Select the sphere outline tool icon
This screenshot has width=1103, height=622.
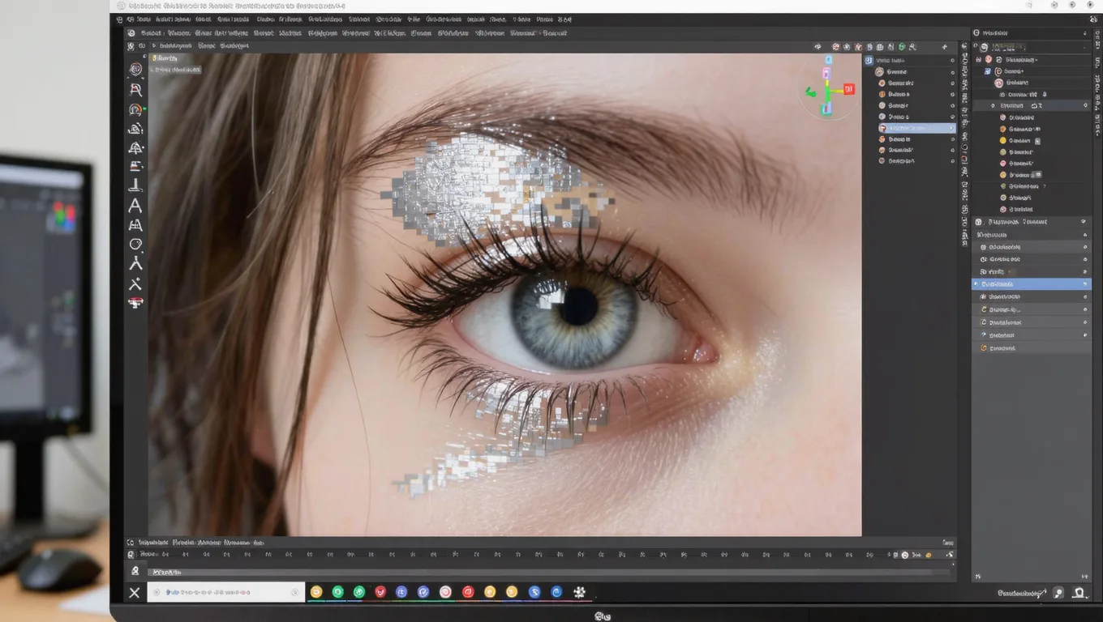point(135,244)
